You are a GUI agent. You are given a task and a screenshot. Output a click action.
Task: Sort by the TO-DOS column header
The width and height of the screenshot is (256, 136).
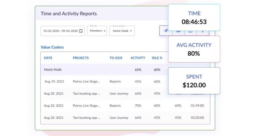pyautogui.click(x=116, y=58)
